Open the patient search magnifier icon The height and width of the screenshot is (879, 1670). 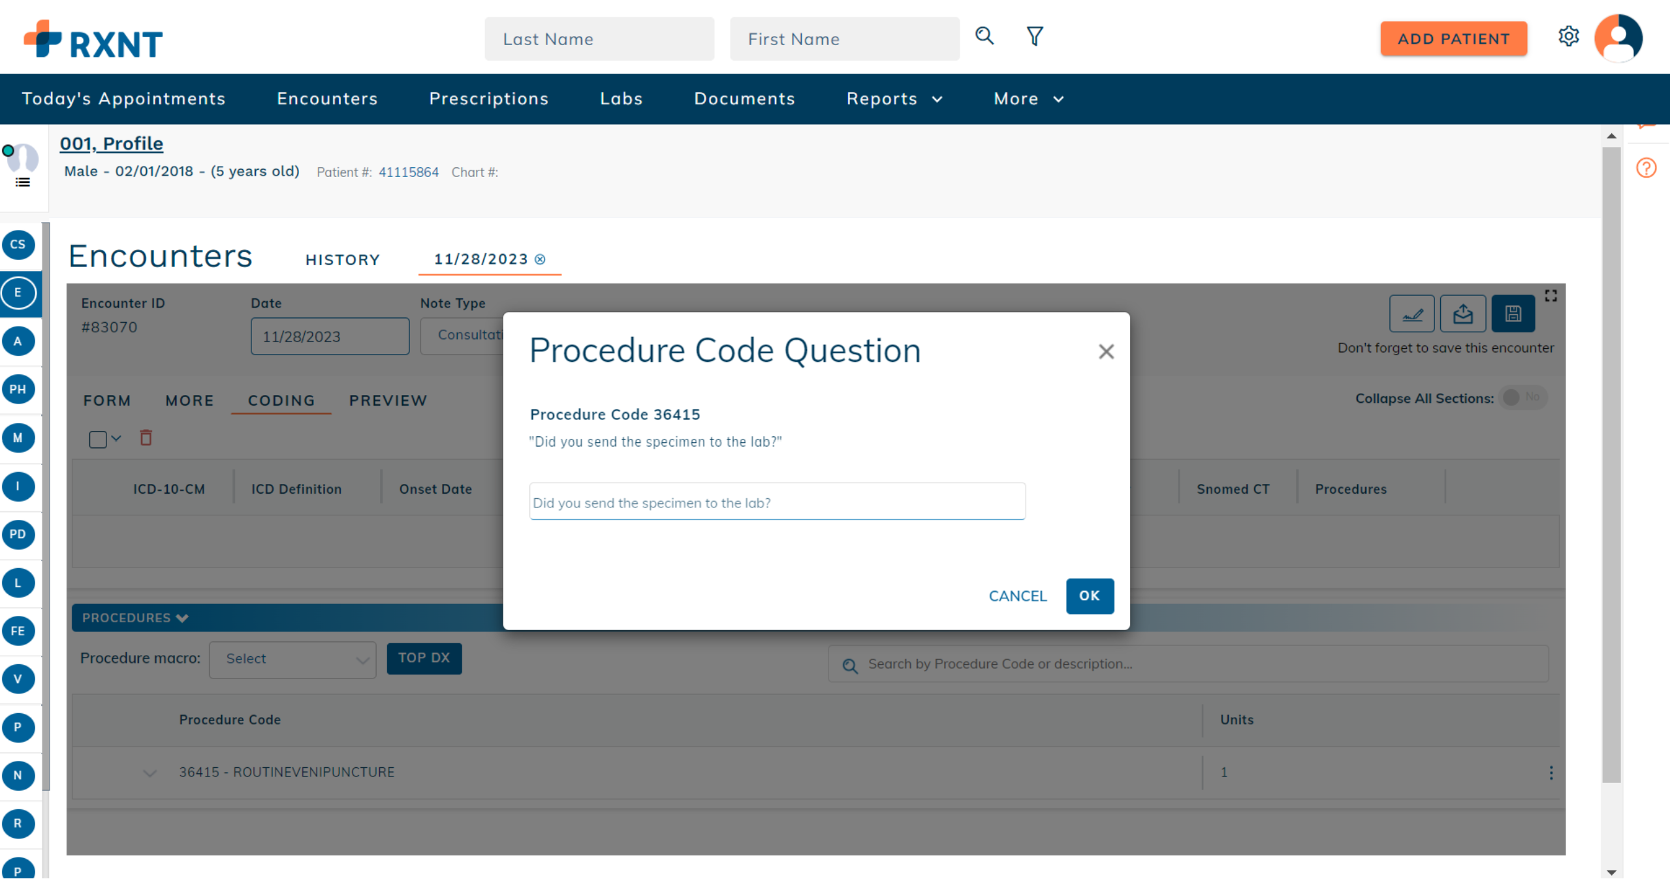click(x=984, y=37)
